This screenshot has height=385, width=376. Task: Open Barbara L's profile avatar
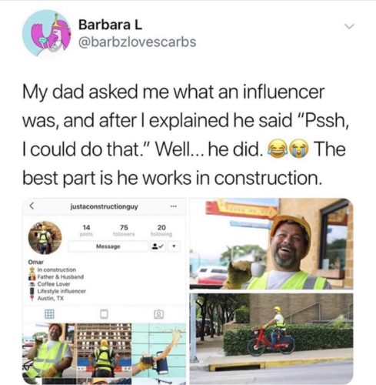(47, 33)
